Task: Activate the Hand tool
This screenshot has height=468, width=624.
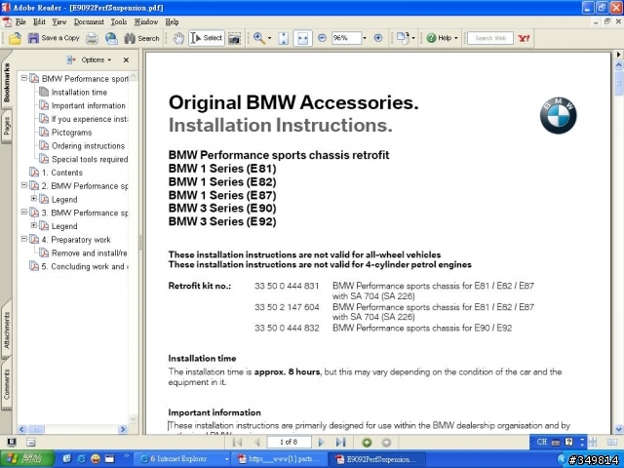Action: 178,38
